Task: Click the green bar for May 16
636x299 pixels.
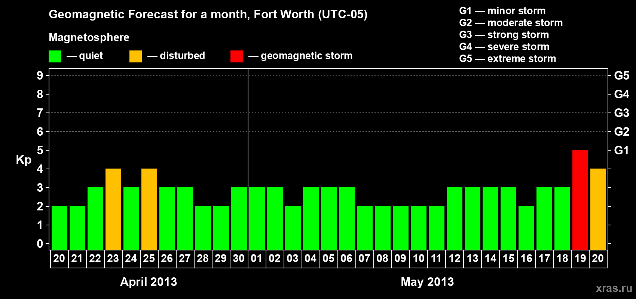Action: point(526,228)
